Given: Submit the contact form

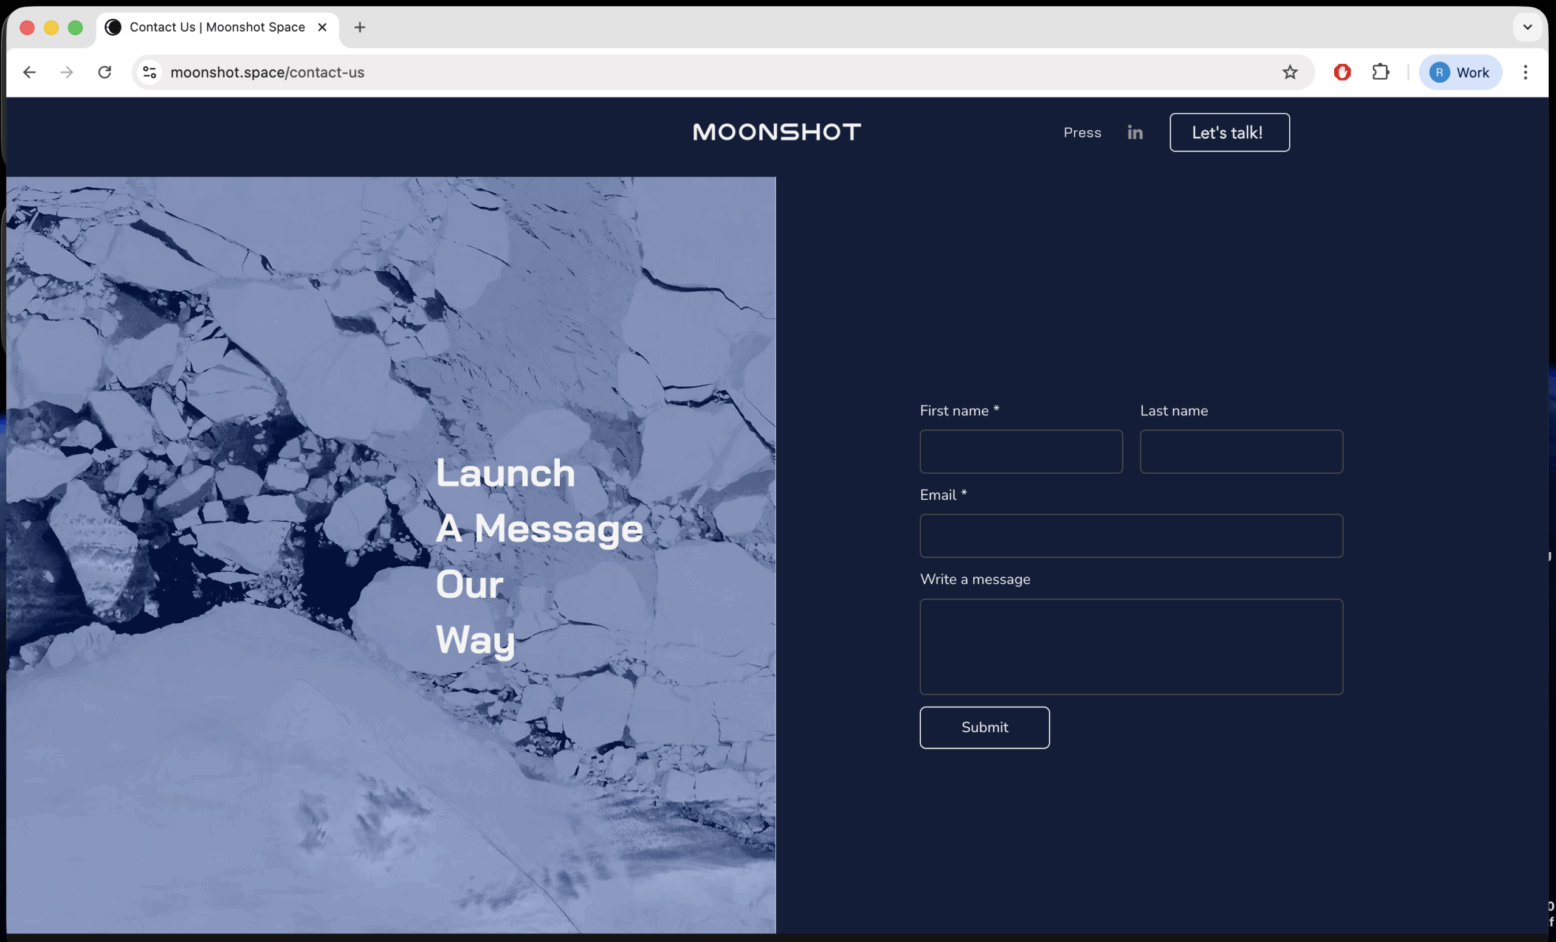Looking at the screenshot, I should tap(984, 727).
